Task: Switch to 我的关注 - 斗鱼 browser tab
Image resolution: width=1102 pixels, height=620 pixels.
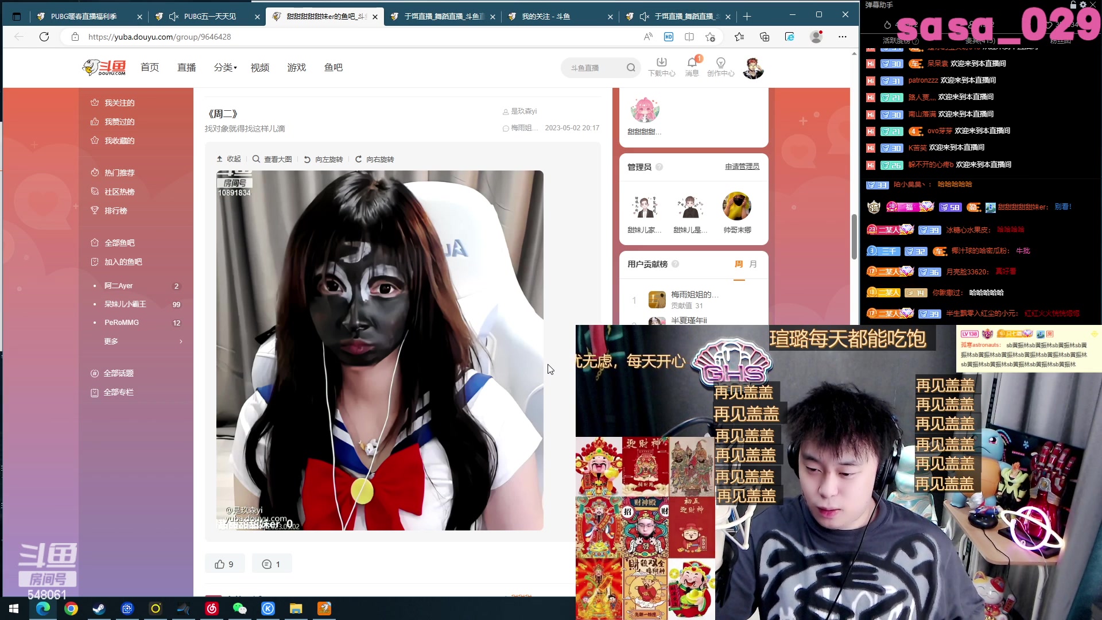Action: [561, 17]
